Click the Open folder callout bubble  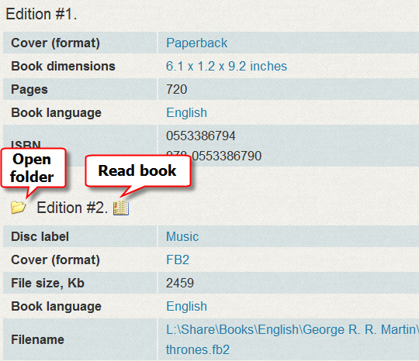point(33,168)
